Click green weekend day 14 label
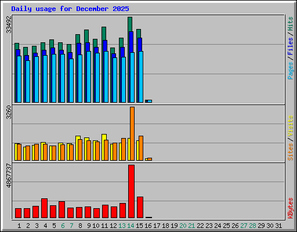This screenshot has height=232, width=297. [x=131, y=226]
